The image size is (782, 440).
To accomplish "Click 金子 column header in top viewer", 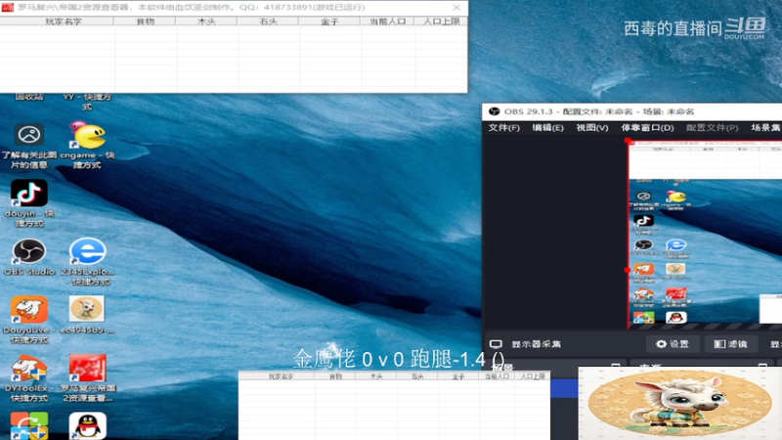I will [329, 22].
